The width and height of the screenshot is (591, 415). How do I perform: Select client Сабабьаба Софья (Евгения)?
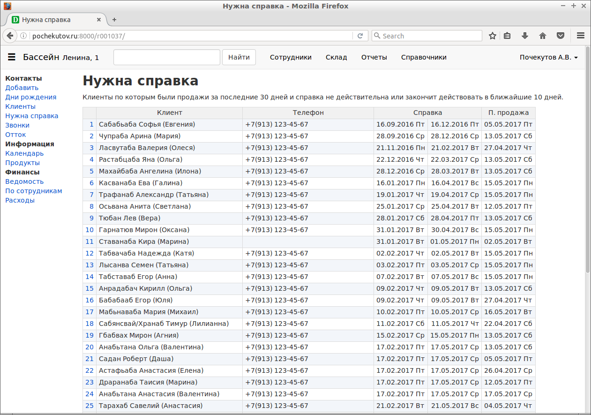[147, 124]
